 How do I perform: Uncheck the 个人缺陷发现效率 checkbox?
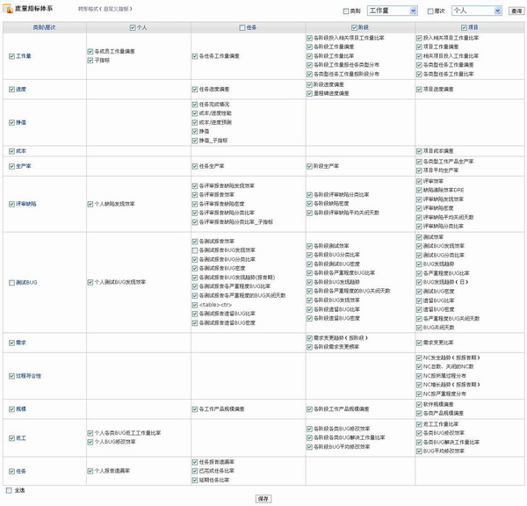[x=90, y=203]
